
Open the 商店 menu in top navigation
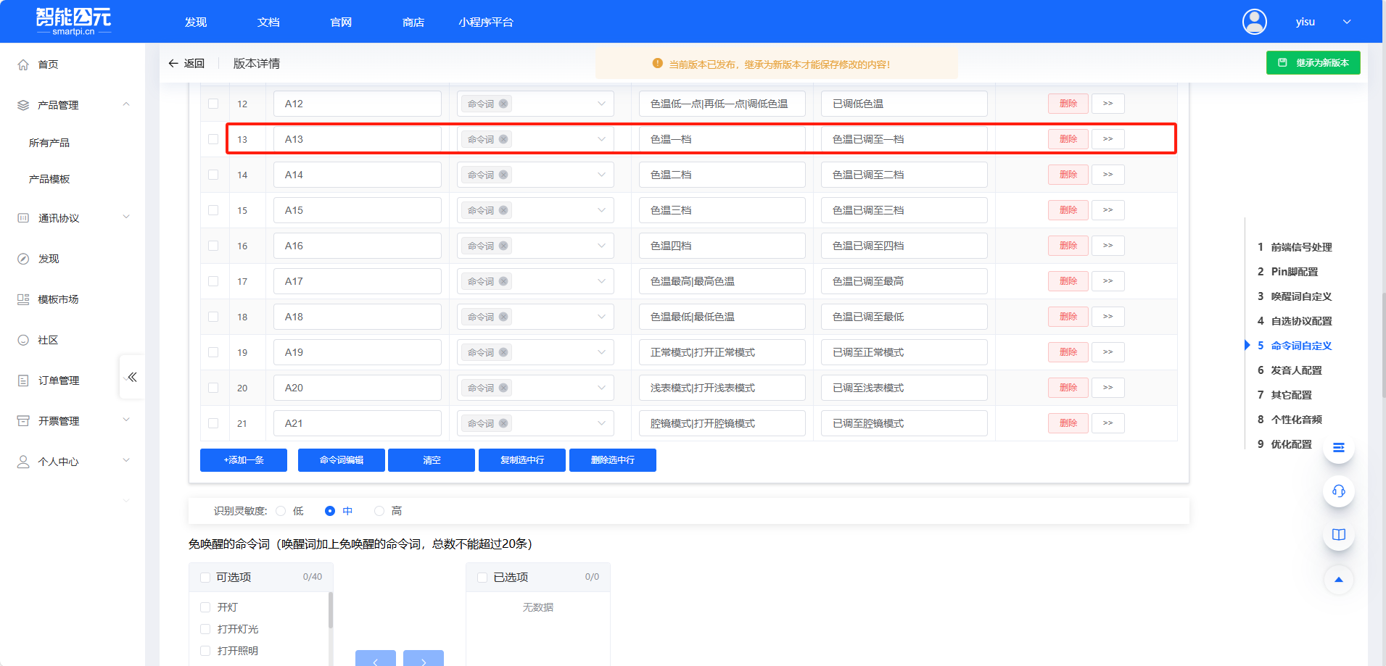(x=413, y=22)
